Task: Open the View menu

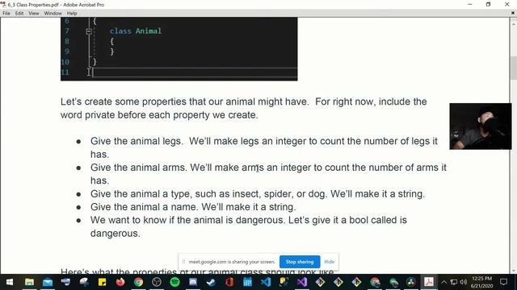Action: point(34,14)
